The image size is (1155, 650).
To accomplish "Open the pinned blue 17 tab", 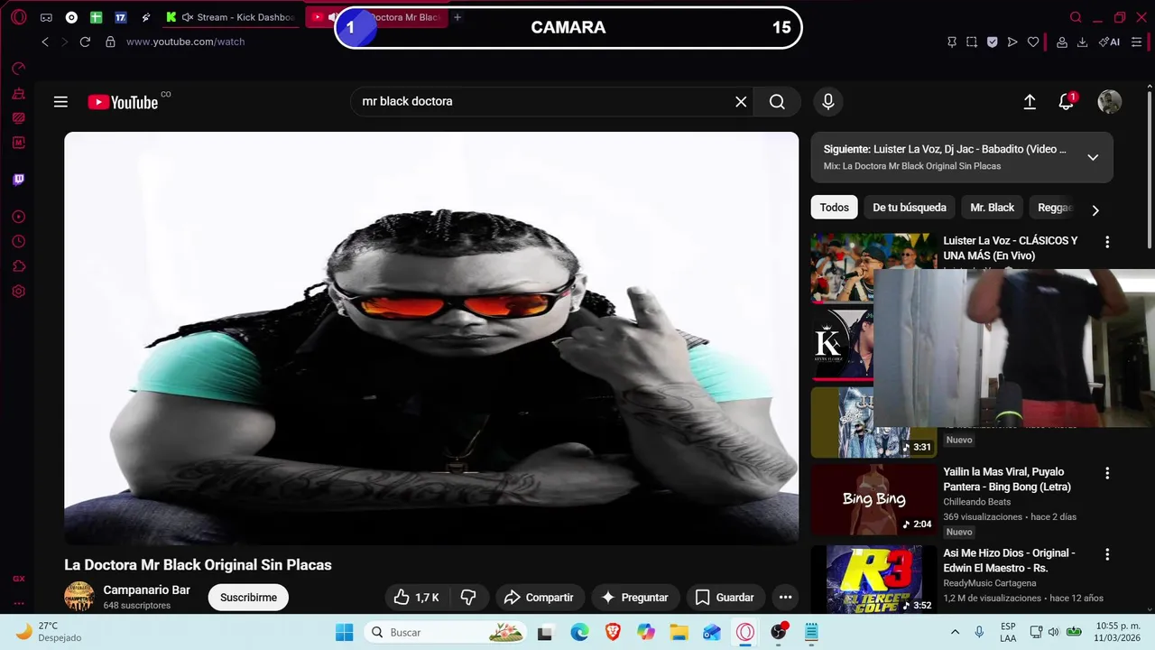I will point(120,17).
